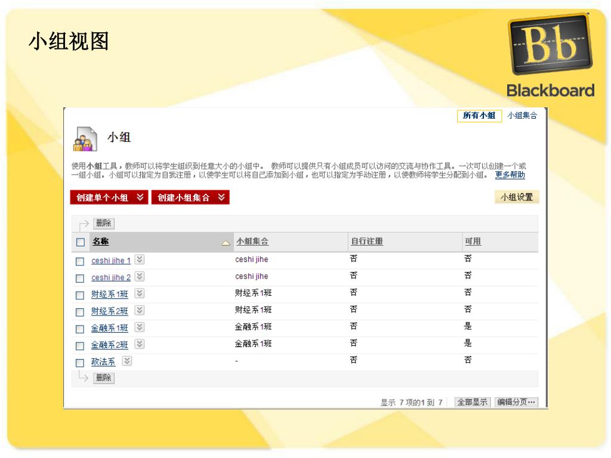611x458 pixels.
Task: Select checkbox for 财经系1班 row
Action: [x=80, y=295]
